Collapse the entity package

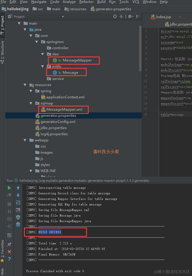[x=43, y=66]
